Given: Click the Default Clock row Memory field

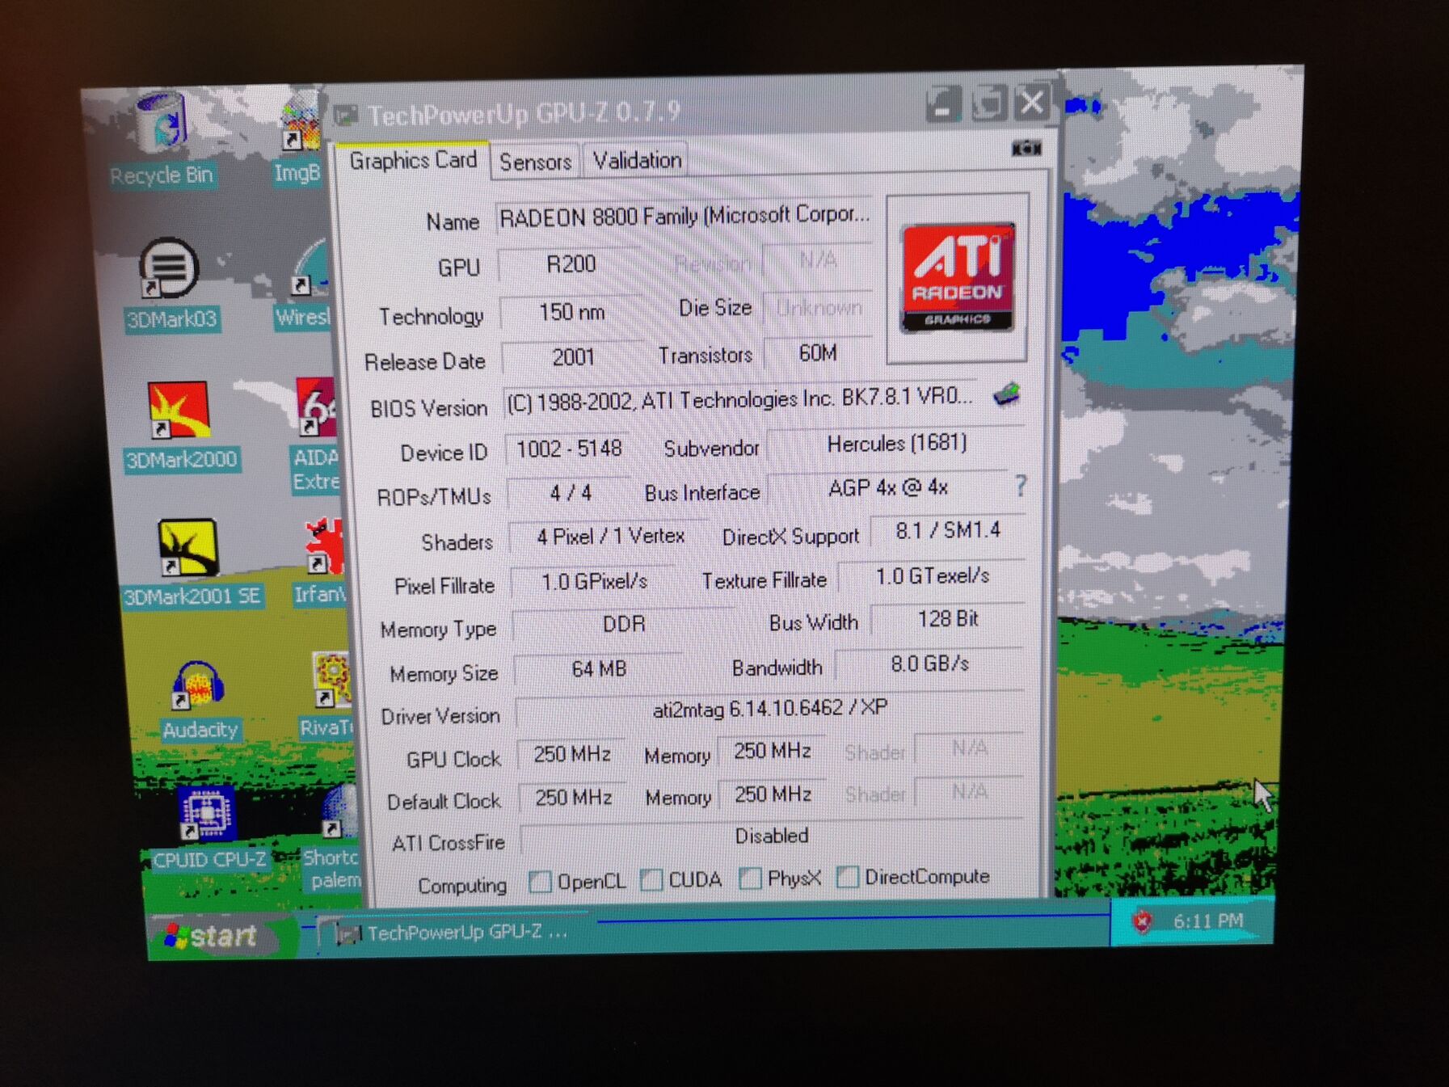Looking at the screenshot, I should [x=773, y=794].
